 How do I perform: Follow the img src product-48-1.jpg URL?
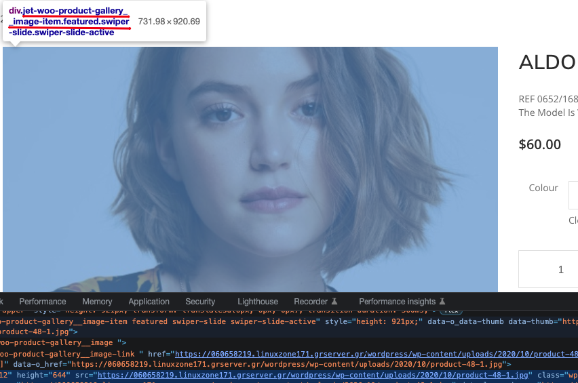(x=313, y=375)
